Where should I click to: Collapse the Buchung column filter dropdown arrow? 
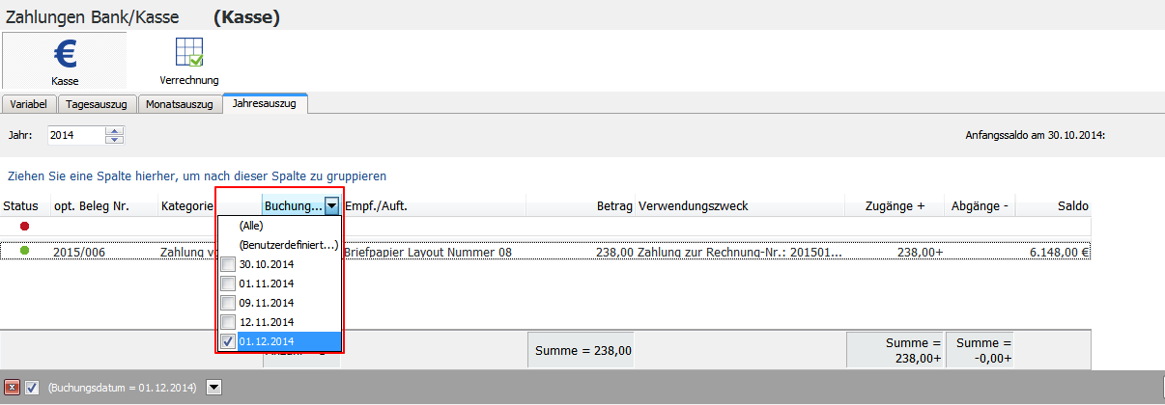331,205
